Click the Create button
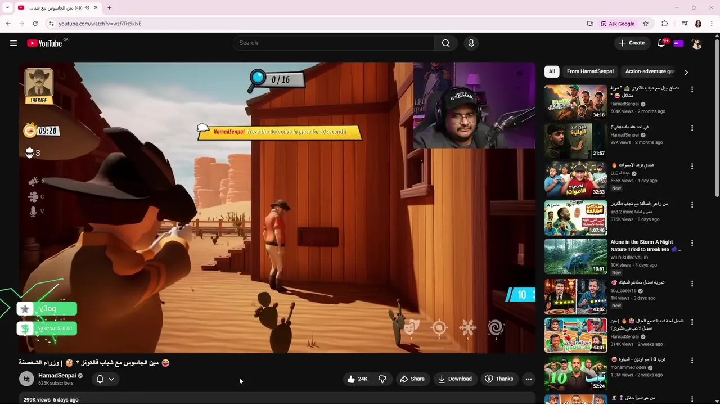This screenshot has height=405, width=720. pos(632,43)
